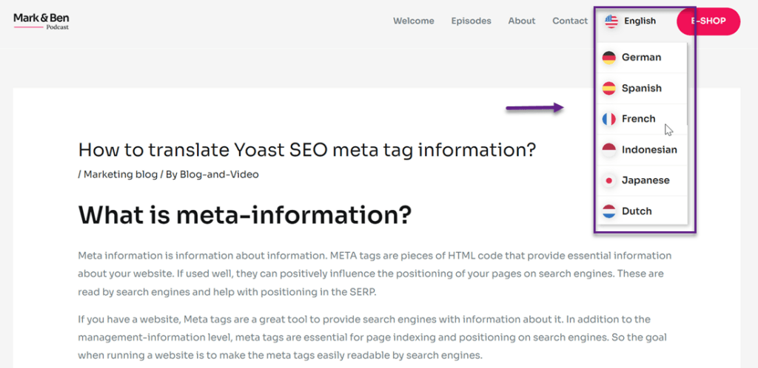Click the Dutch flag icon
The image size is (758, 368).
[x=608, y=211]
